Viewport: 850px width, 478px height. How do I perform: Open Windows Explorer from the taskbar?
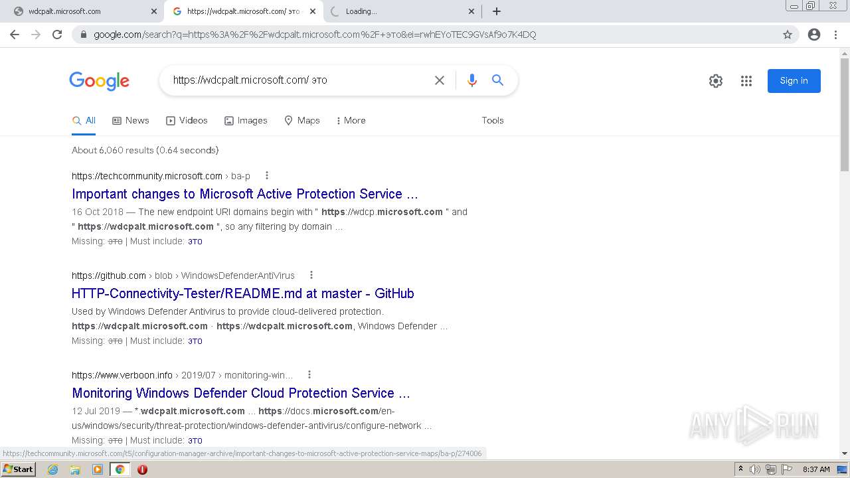click(x=75, y=469)
